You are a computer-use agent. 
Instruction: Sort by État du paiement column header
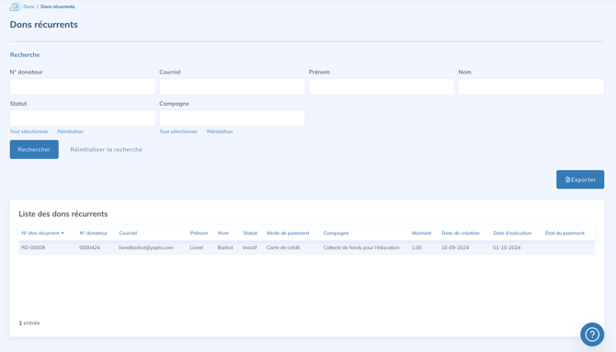click(x=565, y=233)
